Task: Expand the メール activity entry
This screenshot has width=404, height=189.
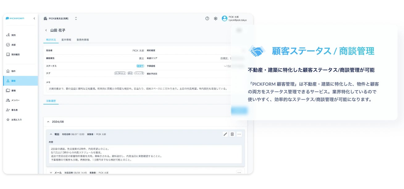Action: [51, 173]
